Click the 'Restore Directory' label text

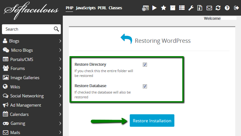pyautogui.click(x=90, y=64)
